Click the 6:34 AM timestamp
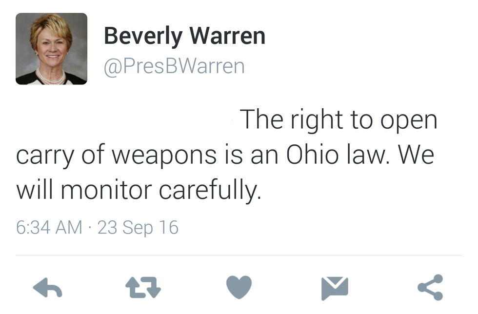This screenshot has width=478, height=314. [x=49, y=228]
